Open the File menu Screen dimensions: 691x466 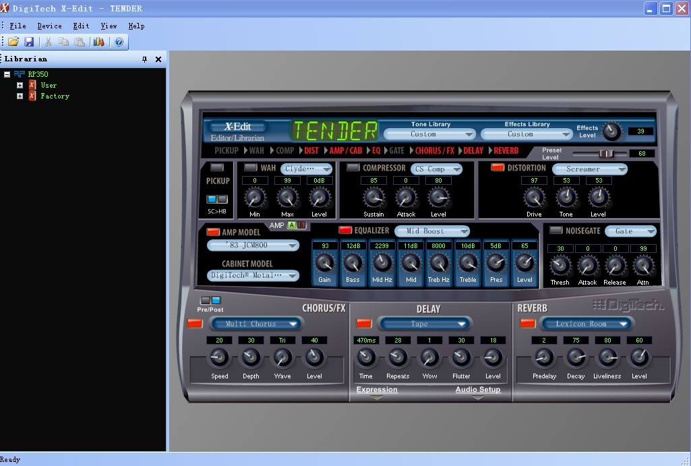tap(18, 26)
